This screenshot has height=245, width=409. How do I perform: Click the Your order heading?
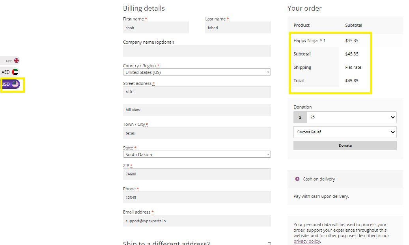[304, 8]
